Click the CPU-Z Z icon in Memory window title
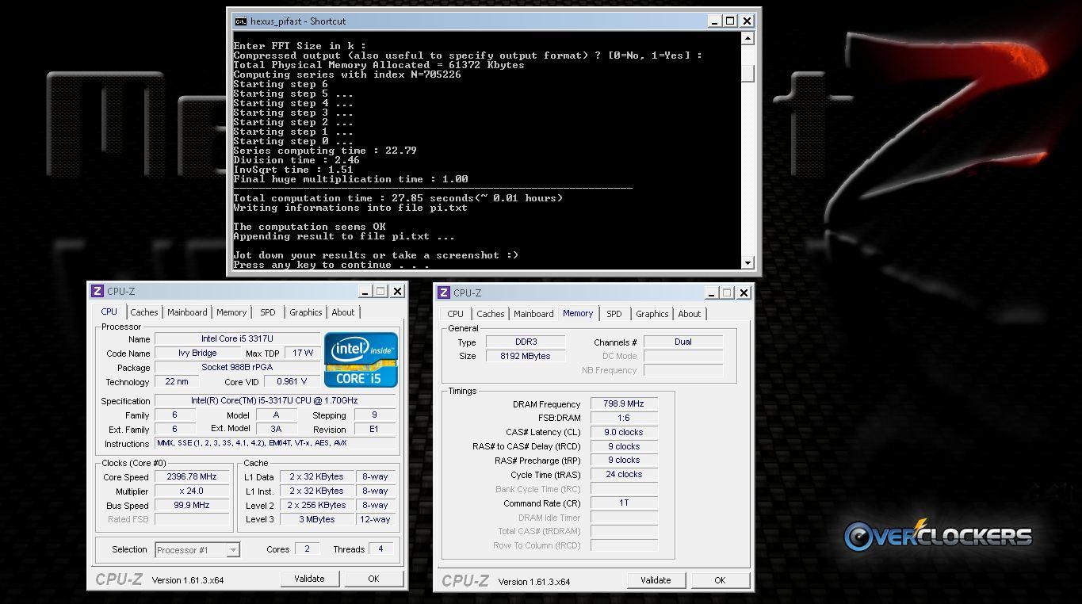This screenshot has width=1082, height=604. [444, 292]
